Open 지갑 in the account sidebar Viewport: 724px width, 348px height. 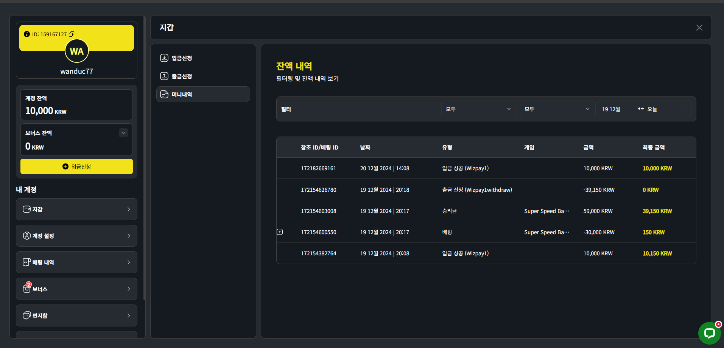(76, 209)
